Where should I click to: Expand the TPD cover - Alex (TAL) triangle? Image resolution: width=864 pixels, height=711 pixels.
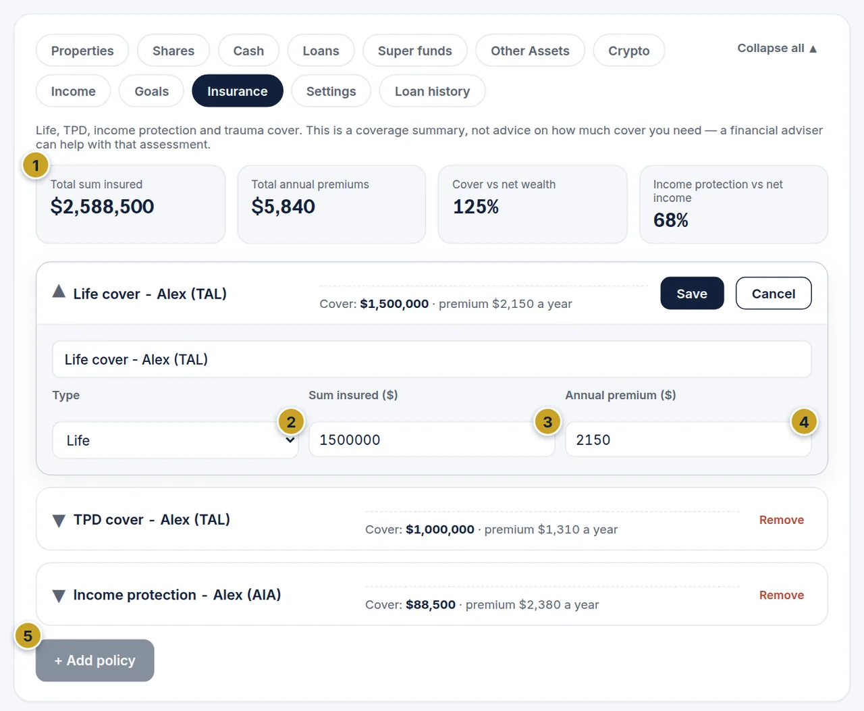(59, 521)
